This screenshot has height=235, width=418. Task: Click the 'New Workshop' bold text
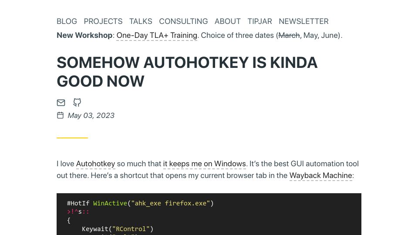(x=84, y=35)
